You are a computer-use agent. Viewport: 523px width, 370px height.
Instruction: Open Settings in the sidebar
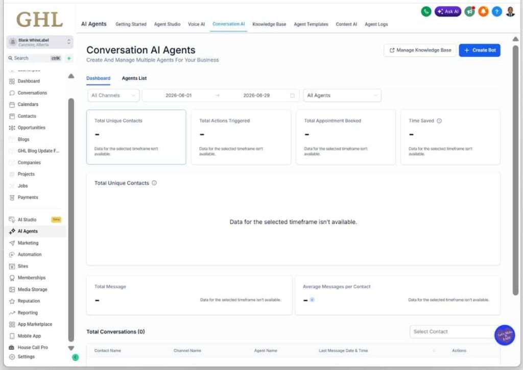pos(26,357)
